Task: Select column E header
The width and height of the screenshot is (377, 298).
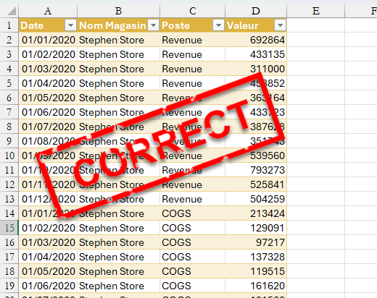Action: point(315,11)
